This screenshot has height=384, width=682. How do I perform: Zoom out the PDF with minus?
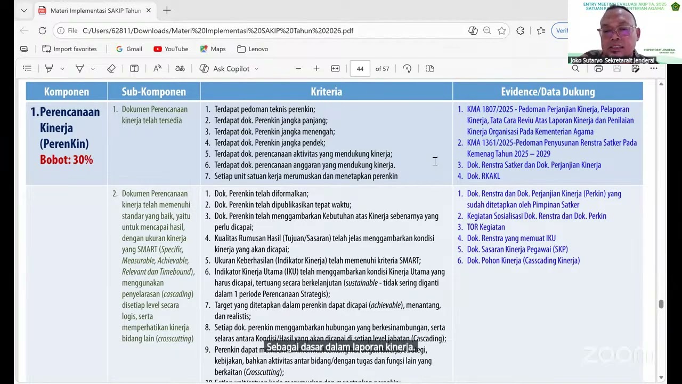click(298, 68)
